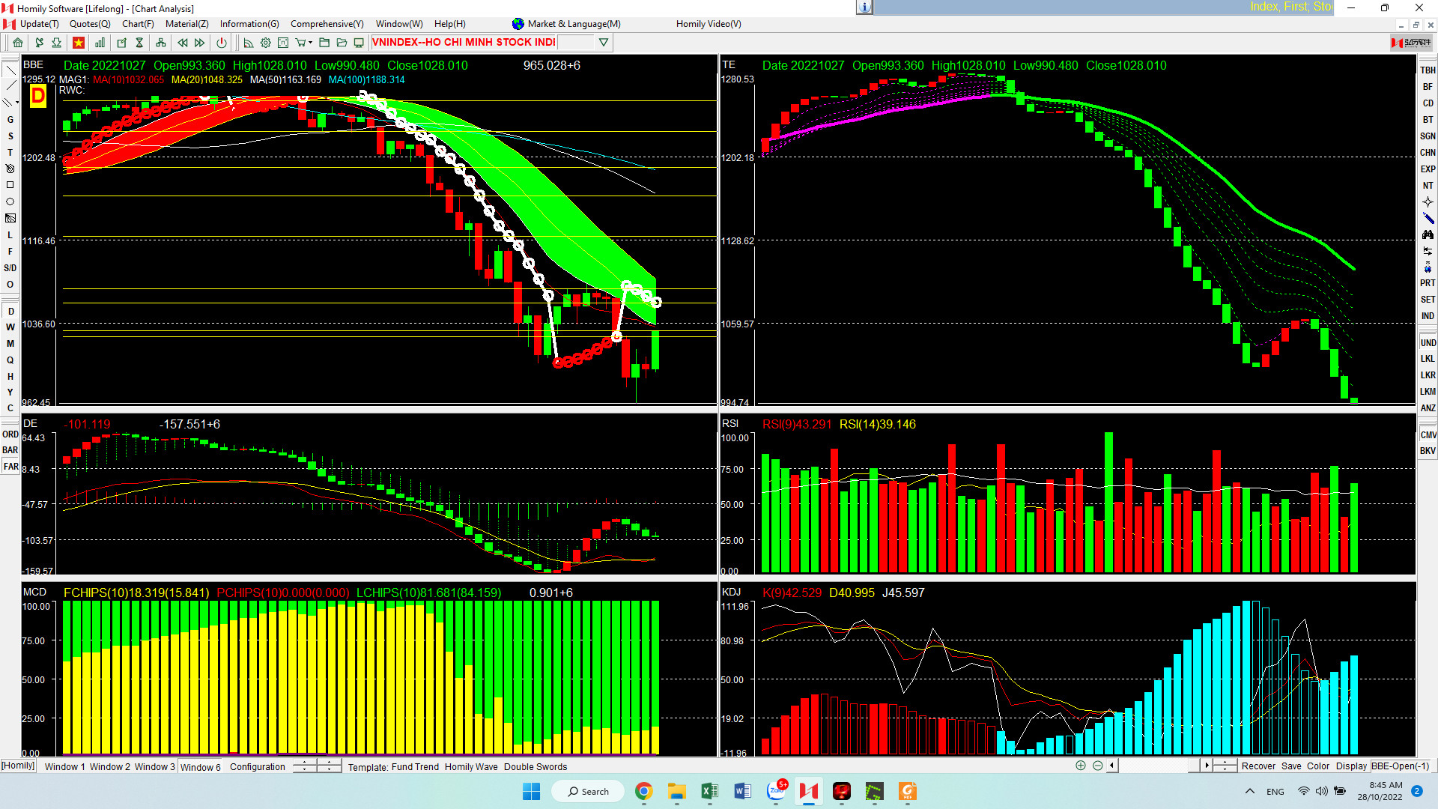Click the bar chart toolbar icon

coord(100,43)
